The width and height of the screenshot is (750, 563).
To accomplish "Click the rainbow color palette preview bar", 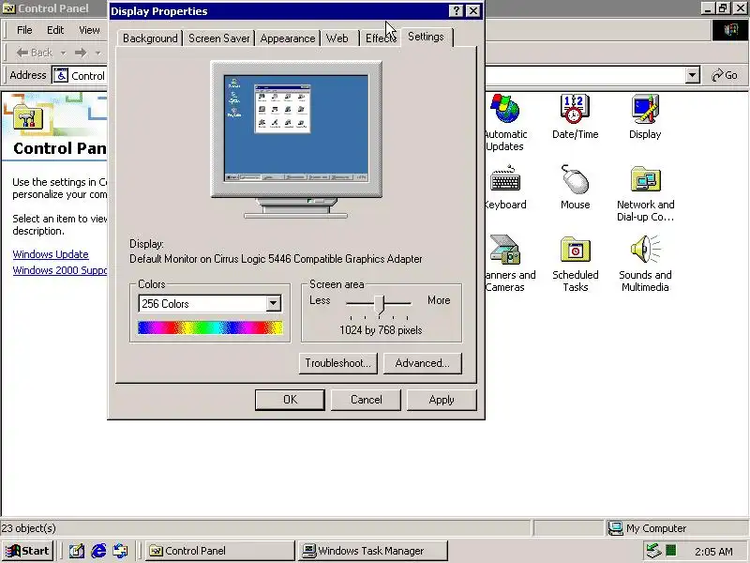I will coord(210,327).
